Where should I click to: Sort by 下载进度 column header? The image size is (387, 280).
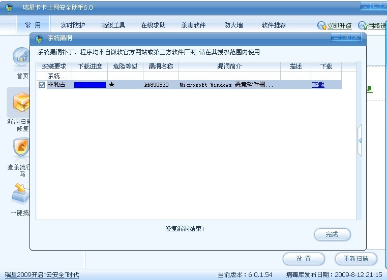pos(90,66)
